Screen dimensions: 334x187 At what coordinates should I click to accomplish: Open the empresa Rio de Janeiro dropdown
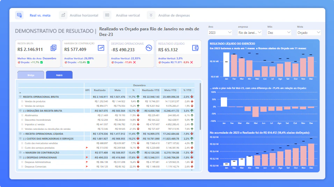250,32
